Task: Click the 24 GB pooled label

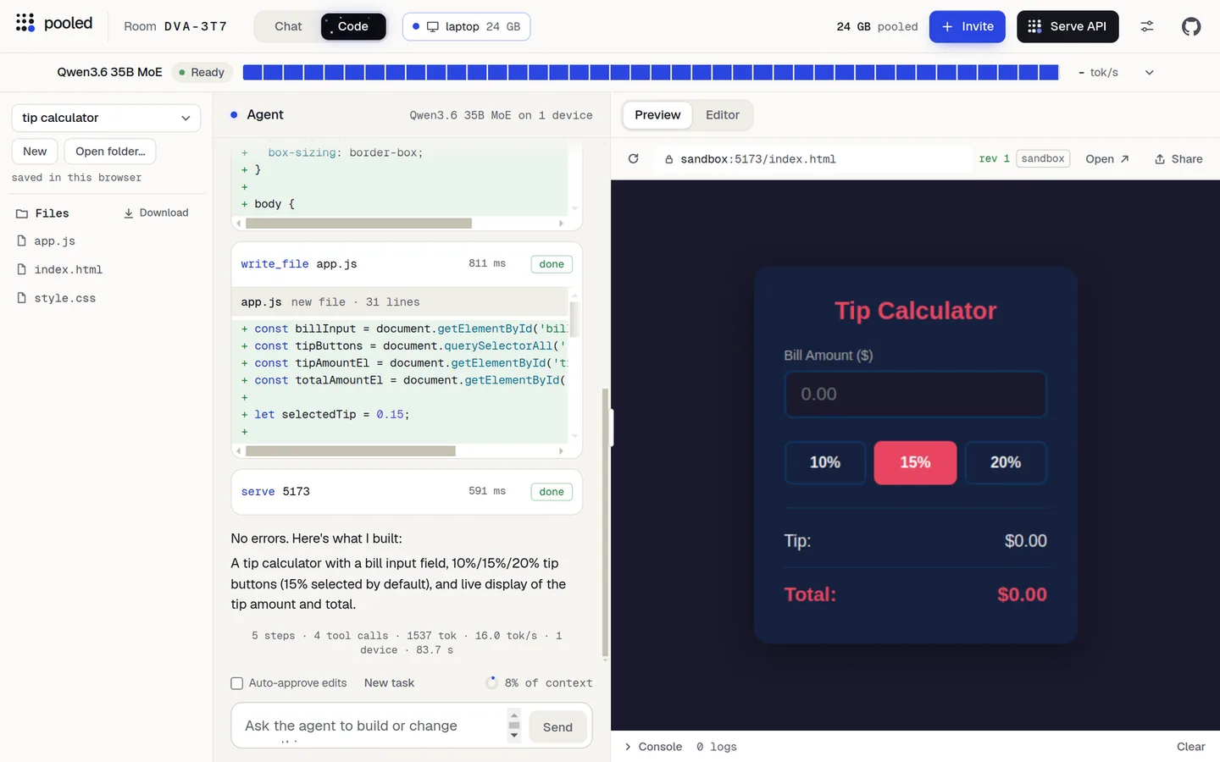Action: pos(877,26)
